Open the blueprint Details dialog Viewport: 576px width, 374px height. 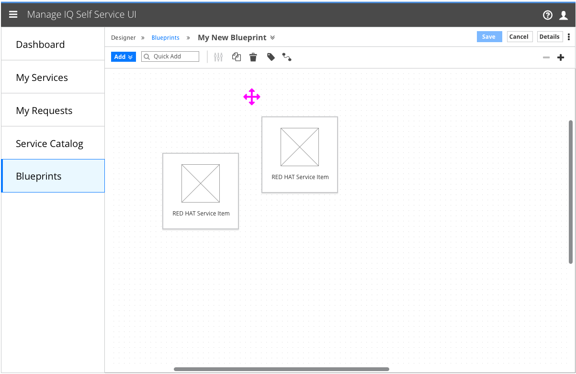(x=550, y=36)
